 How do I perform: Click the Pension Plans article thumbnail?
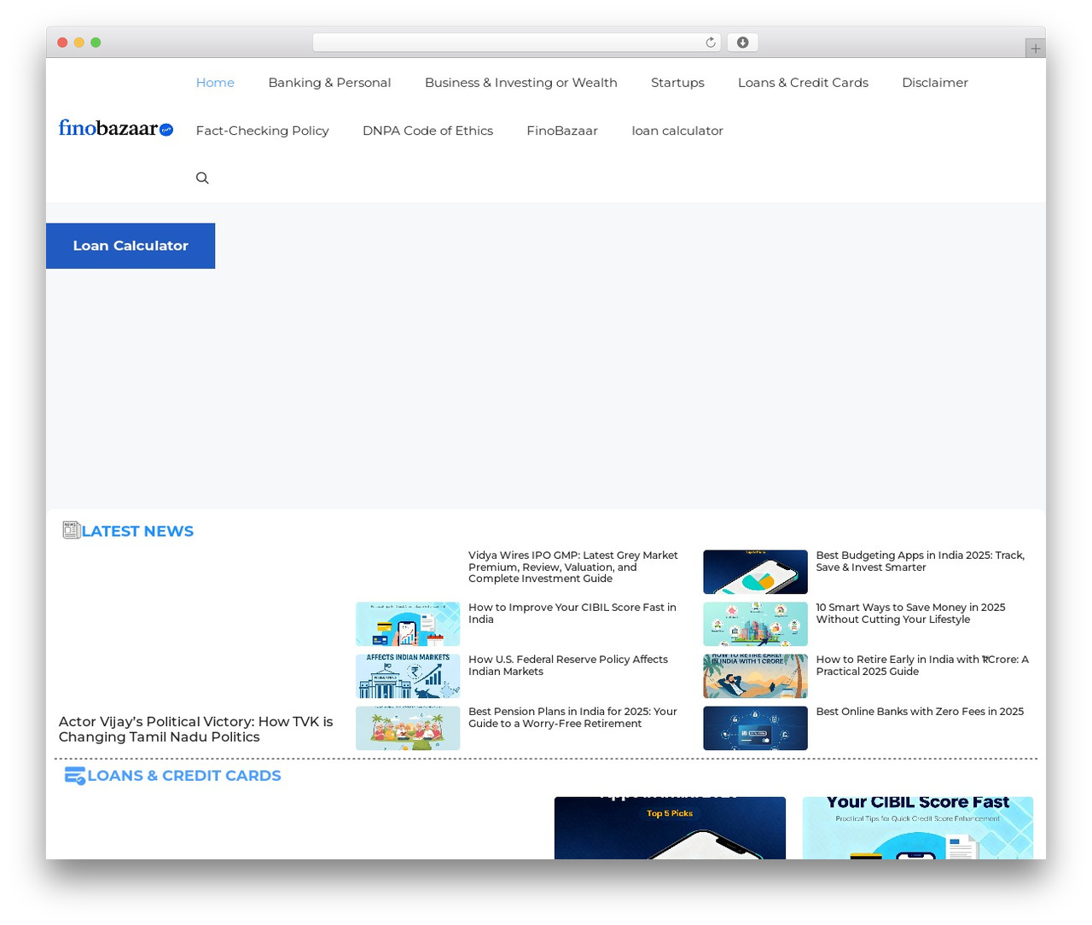(x=408, y=728)
